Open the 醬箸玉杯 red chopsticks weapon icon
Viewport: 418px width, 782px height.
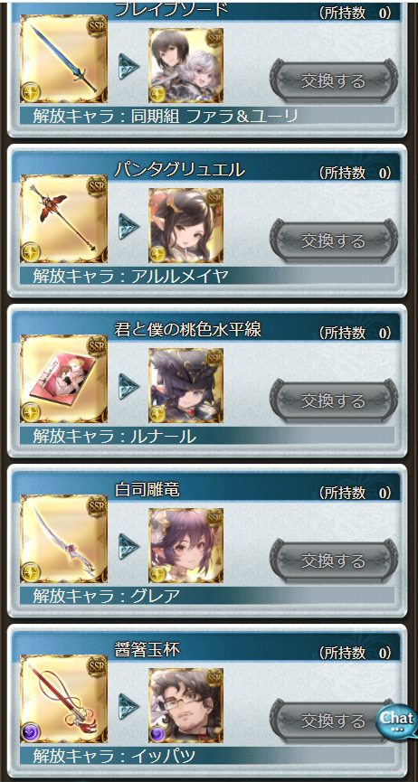coord(63,699)
